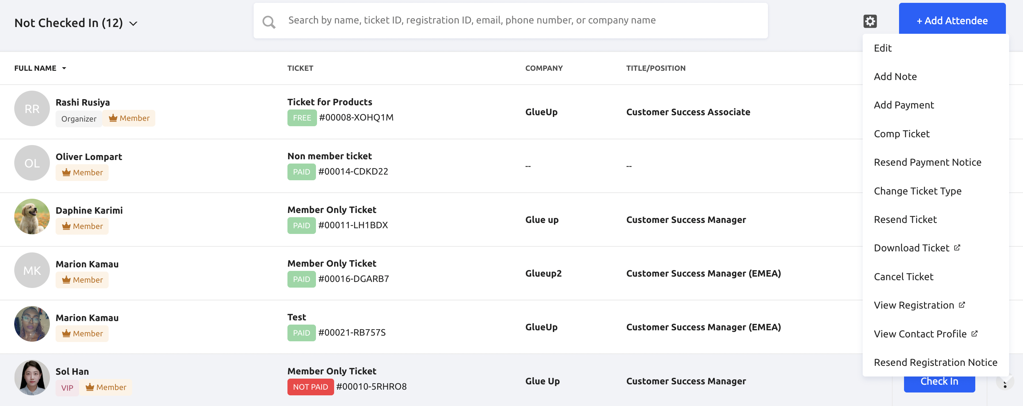Click external link icon beside View Contact Profile
Viewport: 1023px width, 406px height.
(x=974, y=333)
